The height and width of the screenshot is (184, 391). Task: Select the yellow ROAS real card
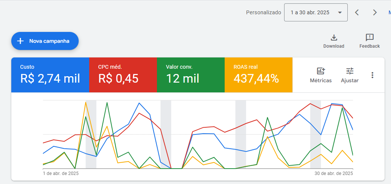(x=258, y=75)
